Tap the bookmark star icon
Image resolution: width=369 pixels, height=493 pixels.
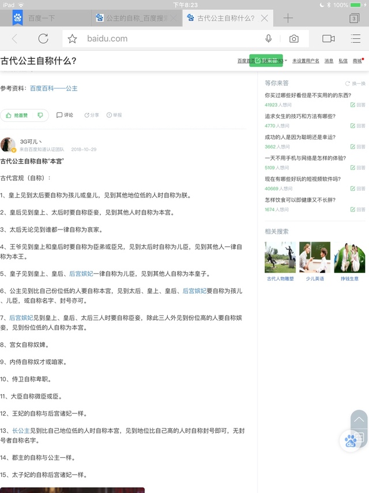[x=72, y=39]
